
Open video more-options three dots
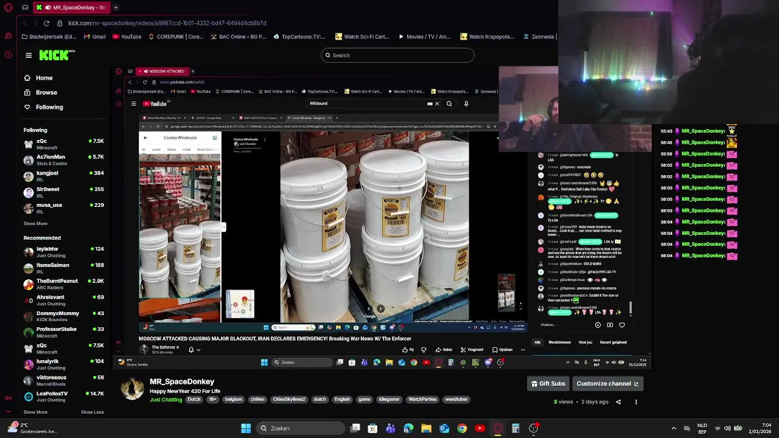(x=636, y=402)
